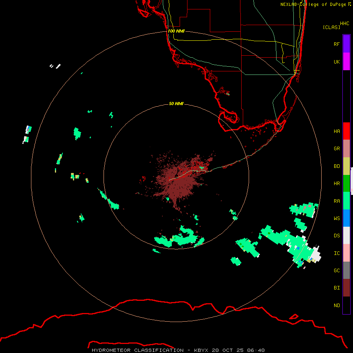Click the IC legend label

click(x=337, y=253)
